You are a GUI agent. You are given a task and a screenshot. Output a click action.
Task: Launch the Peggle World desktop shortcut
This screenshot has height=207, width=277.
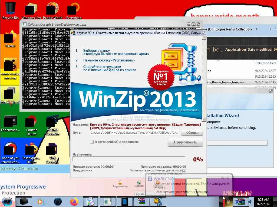pyautogui.click(x=52, y=10)
